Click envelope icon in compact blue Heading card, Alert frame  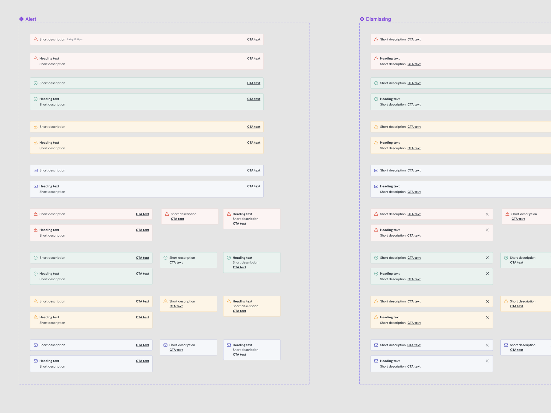[x=229, y=345]
